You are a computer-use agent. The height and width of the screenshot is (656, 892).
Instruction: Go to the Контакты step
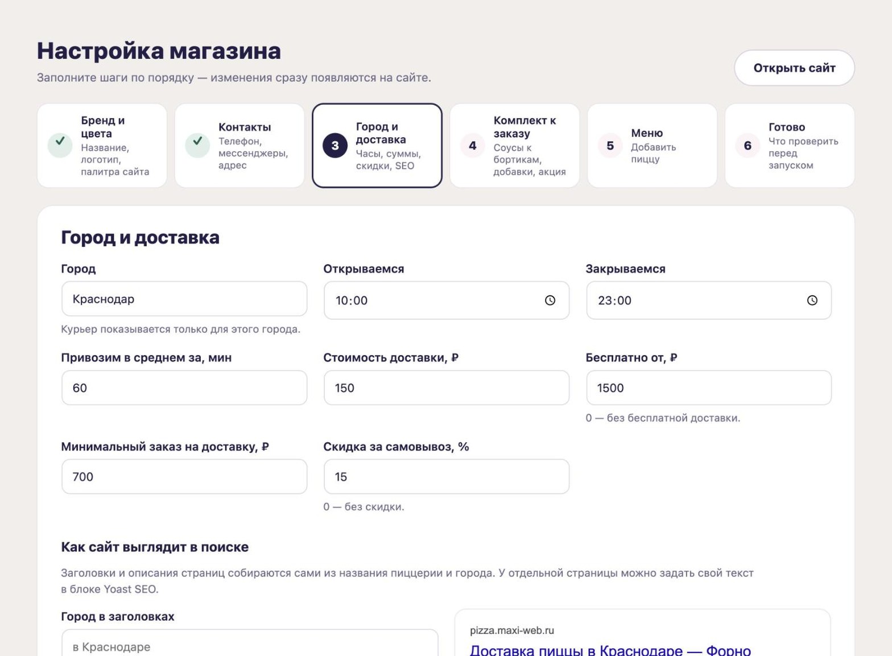tap(239, 146)
